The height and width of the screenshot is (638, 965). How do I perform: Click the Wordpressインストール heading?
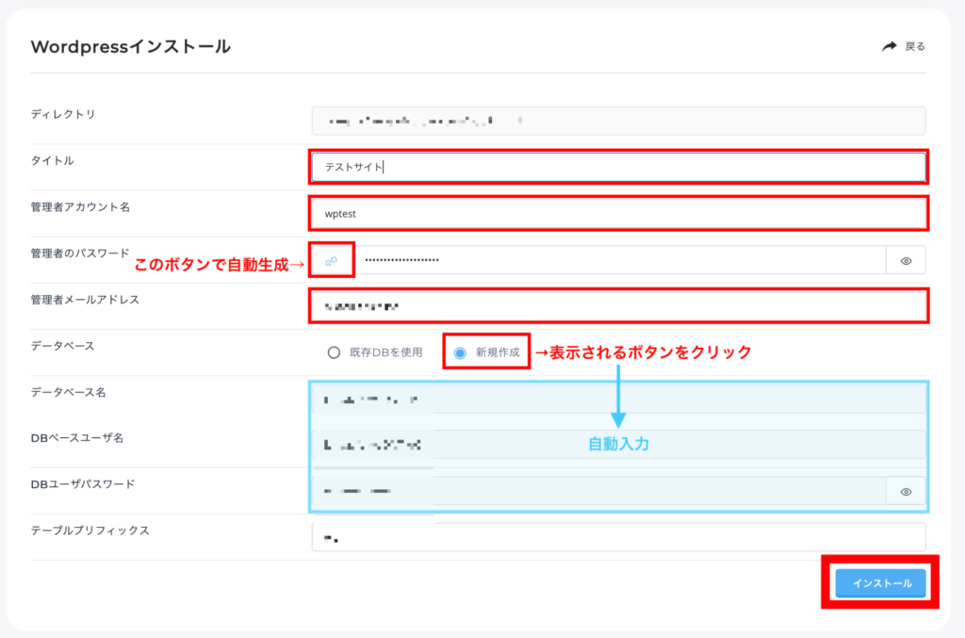(x=130, y=47)
